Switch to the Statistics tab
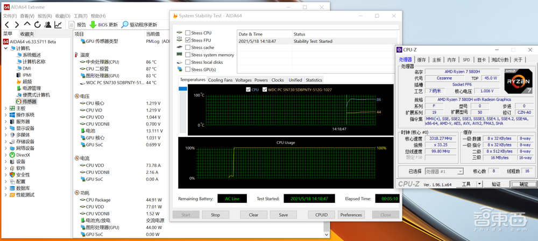538x241 pixels. pos(314,80)
